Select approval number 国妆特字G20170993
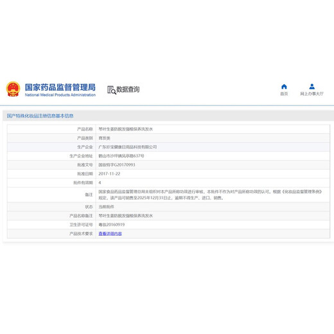This screenshot has height=334, width=334. [117, 165]
